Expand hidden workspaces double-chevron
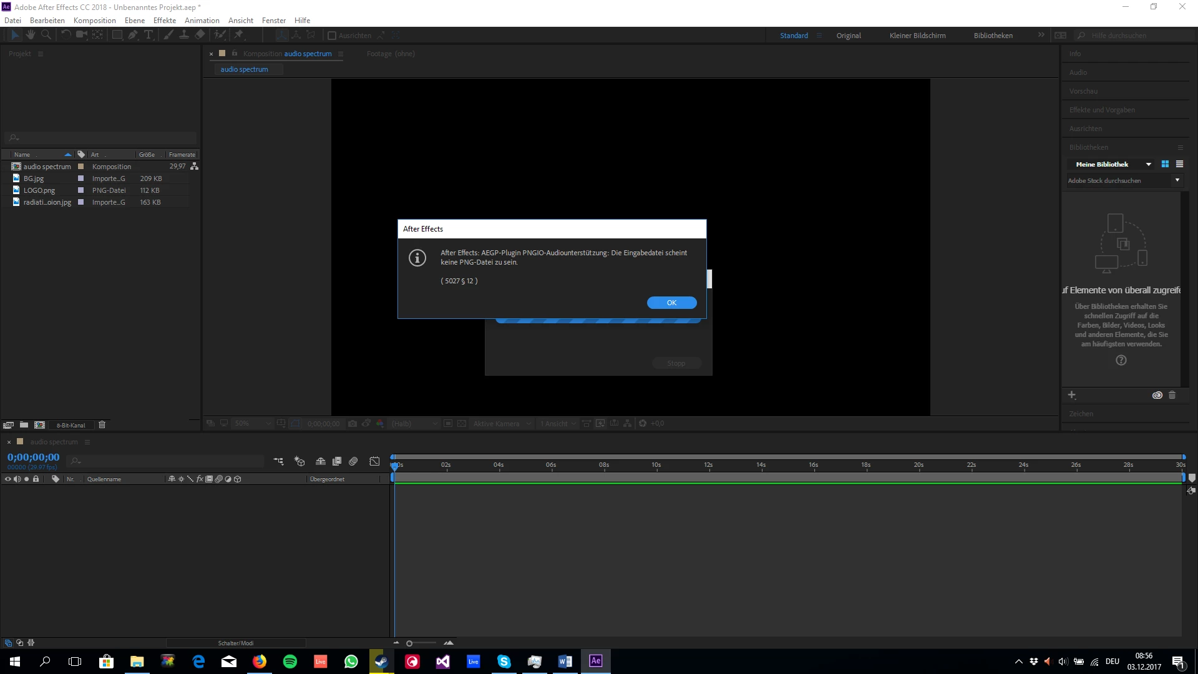 [1041, 35]
